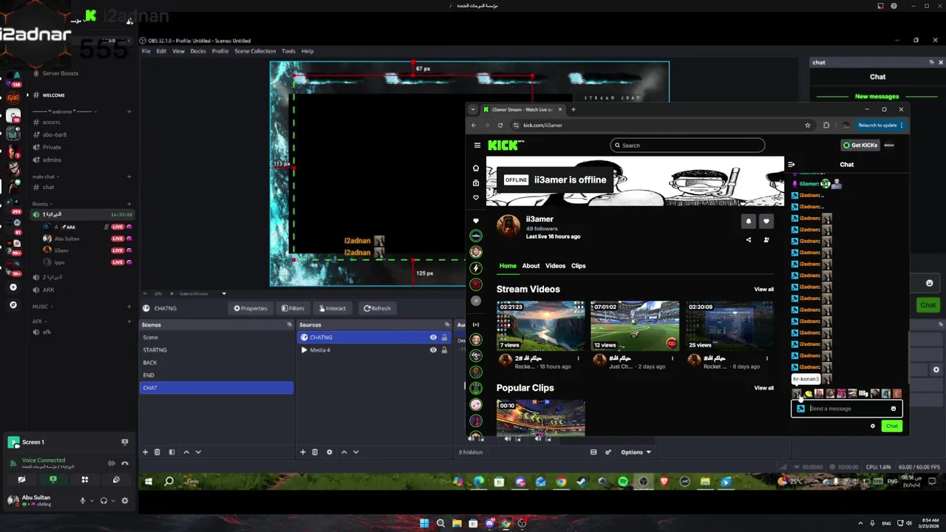Click the Send a message chat input
This screenshot has height=532, width=946.
click(x=846, y=409)
